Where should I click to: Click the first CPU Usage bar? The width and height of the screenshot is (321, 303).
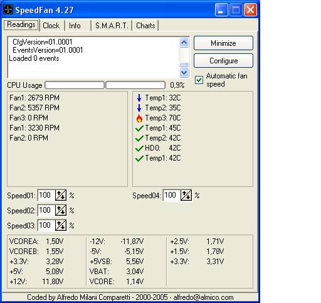coord(75,85)
